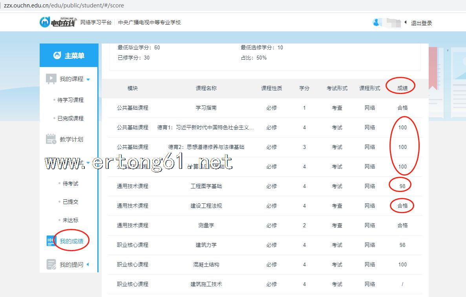Click the 主菜单 header logo icon

pyautogui.click(x=57, y=56)
